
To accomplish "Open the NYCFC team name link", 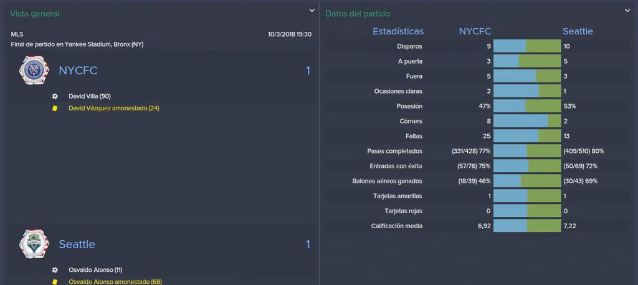I will [78, 71].
